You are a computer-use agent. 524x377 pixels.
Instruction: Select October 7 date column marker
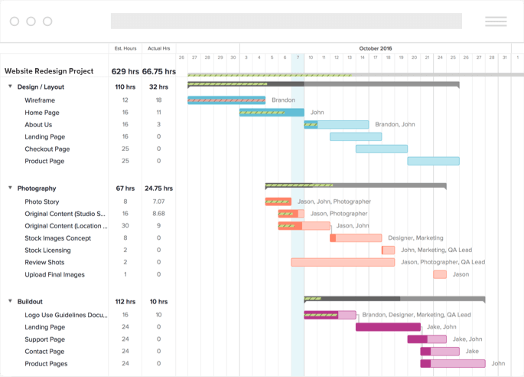298,57
